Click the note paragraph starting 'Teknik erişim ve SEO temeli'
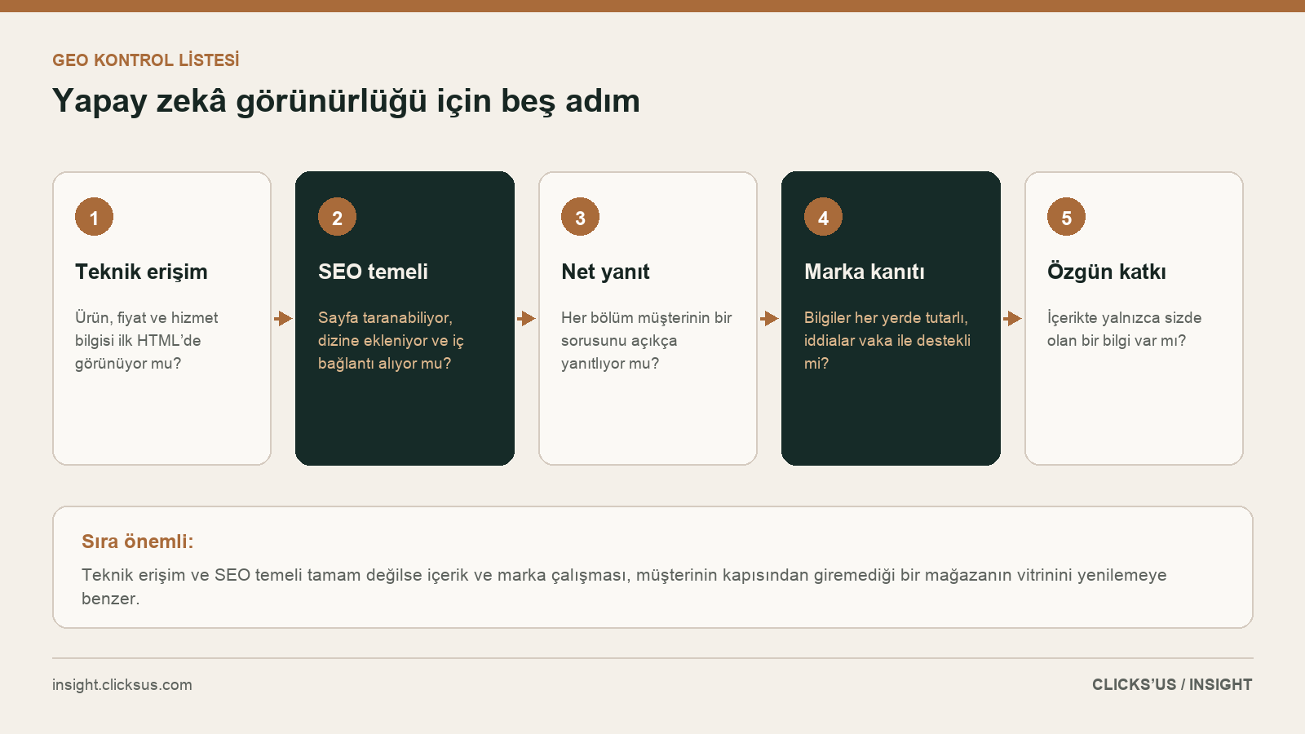The image size is (1305, 734). (624, 586)
